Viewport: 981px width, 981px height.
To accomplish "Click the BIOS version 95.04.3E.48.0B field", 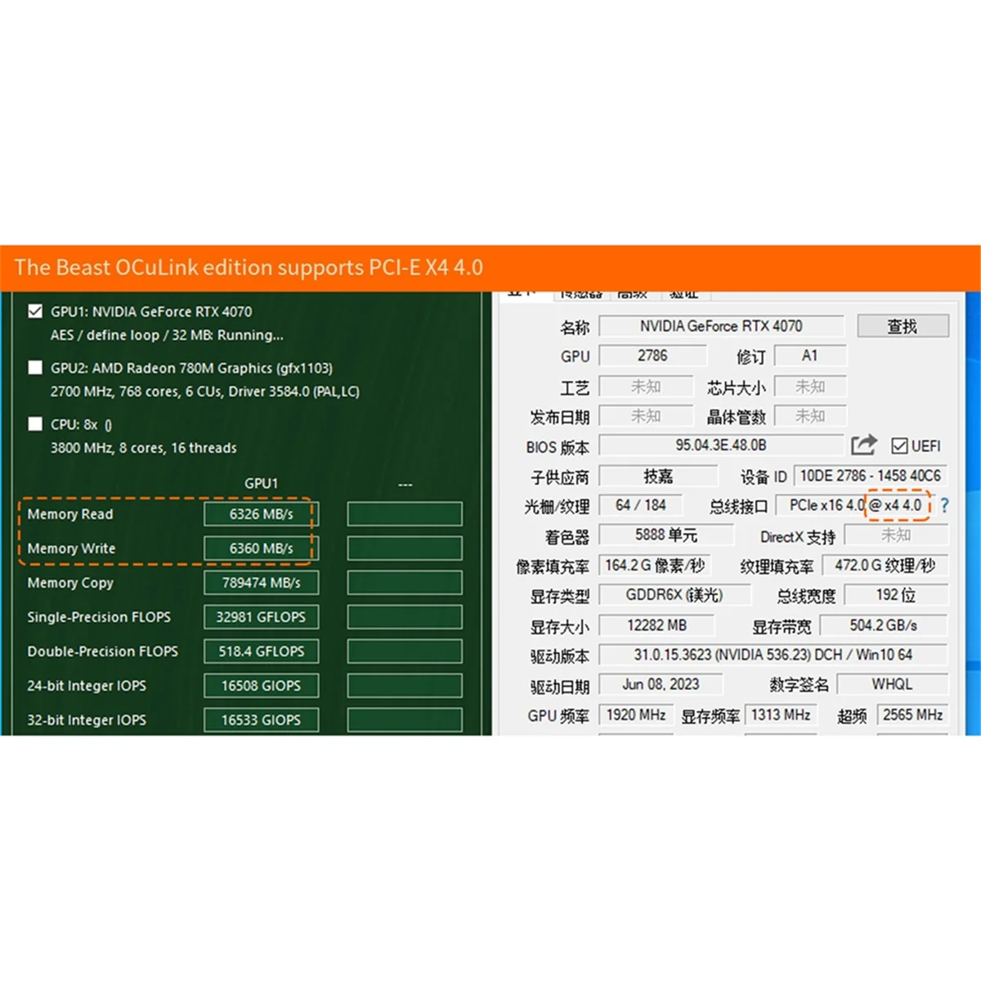I will (x=721, y=446).
